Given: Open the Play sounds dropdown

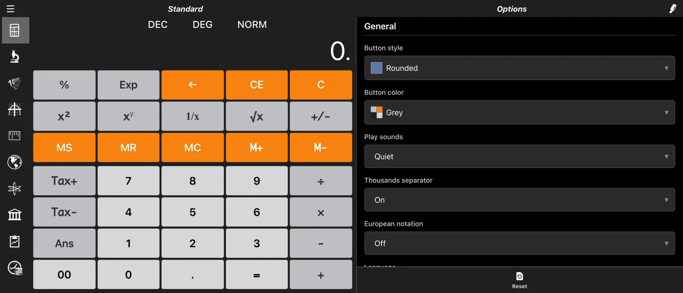Looking at the screenshot, I should pyautogui.click(x=520, y=156).
